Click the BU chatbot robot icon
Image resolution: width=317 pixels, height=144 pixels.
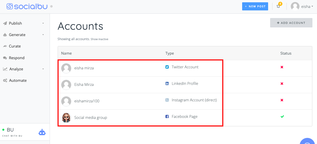point(42,132)
